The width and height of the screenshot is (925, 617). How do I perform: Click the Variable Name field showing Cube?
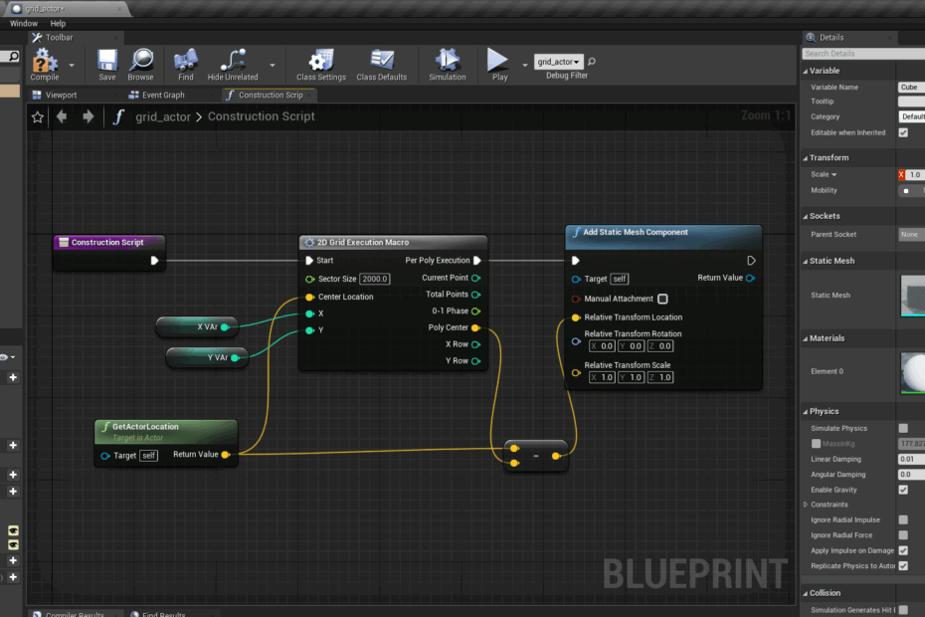(x=911, y=87)
